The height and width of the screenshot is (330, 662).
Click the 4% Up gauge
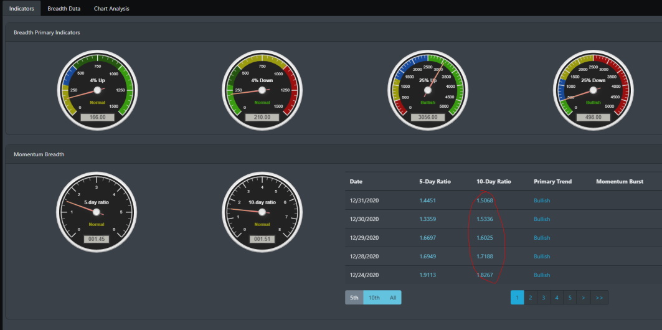click(x=98, y=90)
